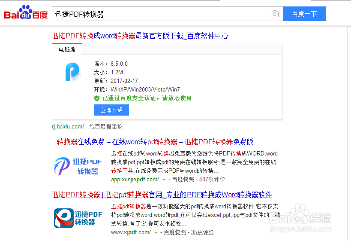Click the app.xunjiepdf.com/ URL

pyautogui.click(x=135, y=180)
